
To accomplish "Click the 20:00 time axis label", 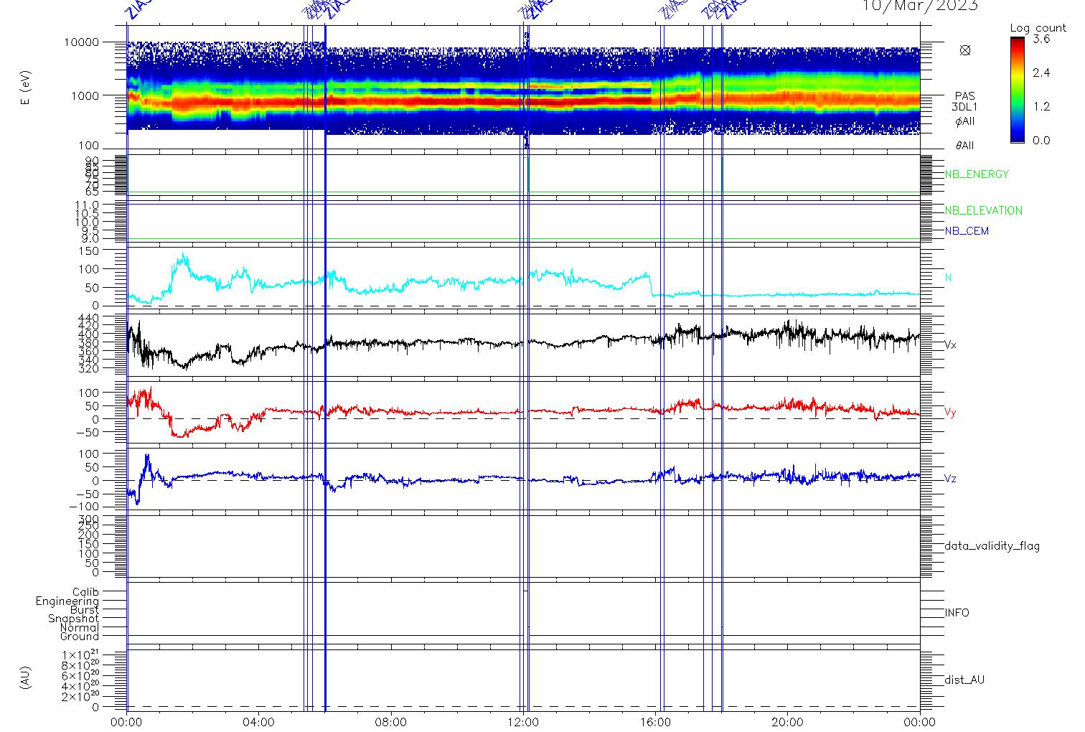I will click(787, 722).
